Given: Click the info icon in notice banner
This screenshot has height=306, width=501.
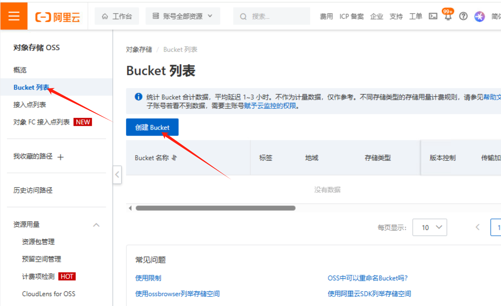Looking at the screenshot, I should [139, 97].
